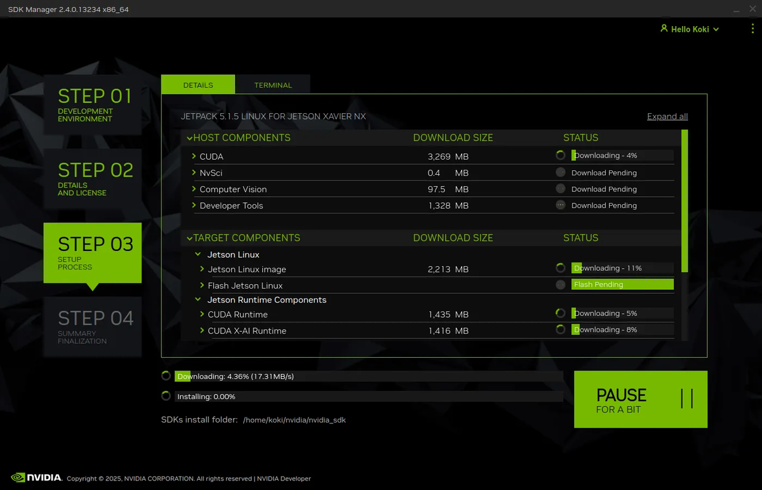
Task: Click the NvSci pending status circle
Action: point(560,172)
